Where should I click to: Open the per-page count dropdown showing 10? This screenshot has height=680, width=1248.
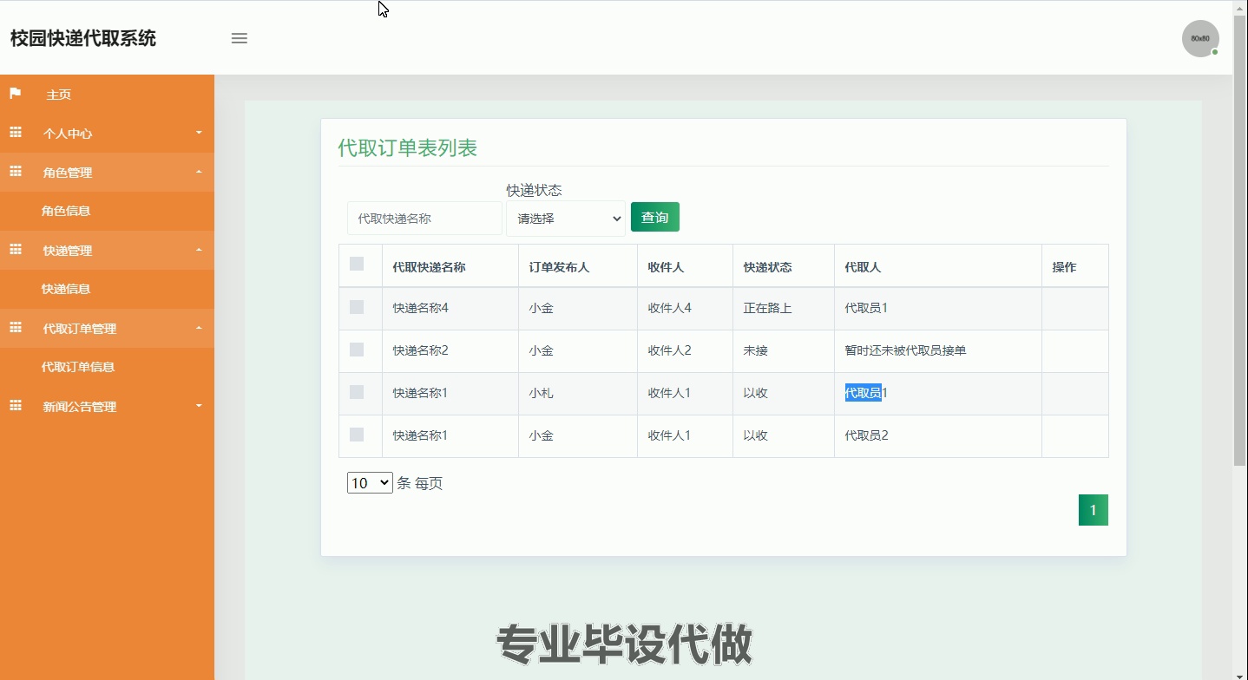coord(370,482)
